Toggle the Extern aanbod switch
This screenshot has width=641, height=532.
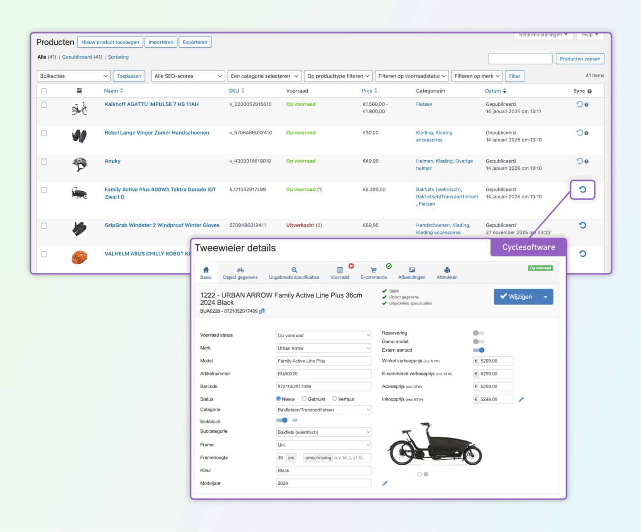coord(479,350)
